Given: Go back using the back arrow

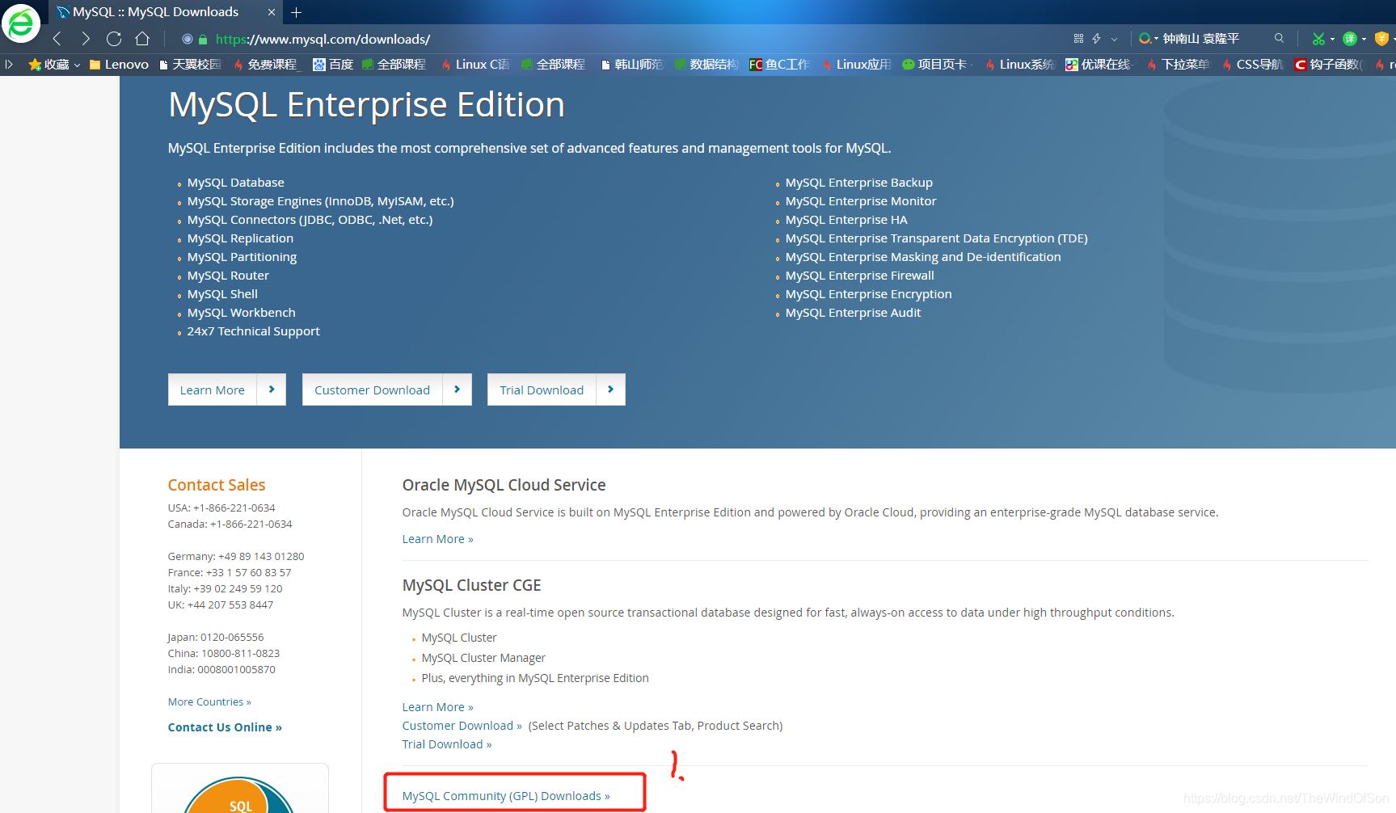Looking at the screenshot, I should 57,39.
